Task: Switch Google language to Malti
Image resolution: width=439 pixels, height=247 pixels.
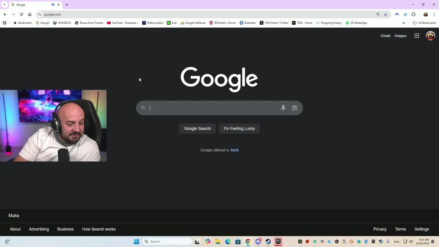Action: tap(235, 150)
